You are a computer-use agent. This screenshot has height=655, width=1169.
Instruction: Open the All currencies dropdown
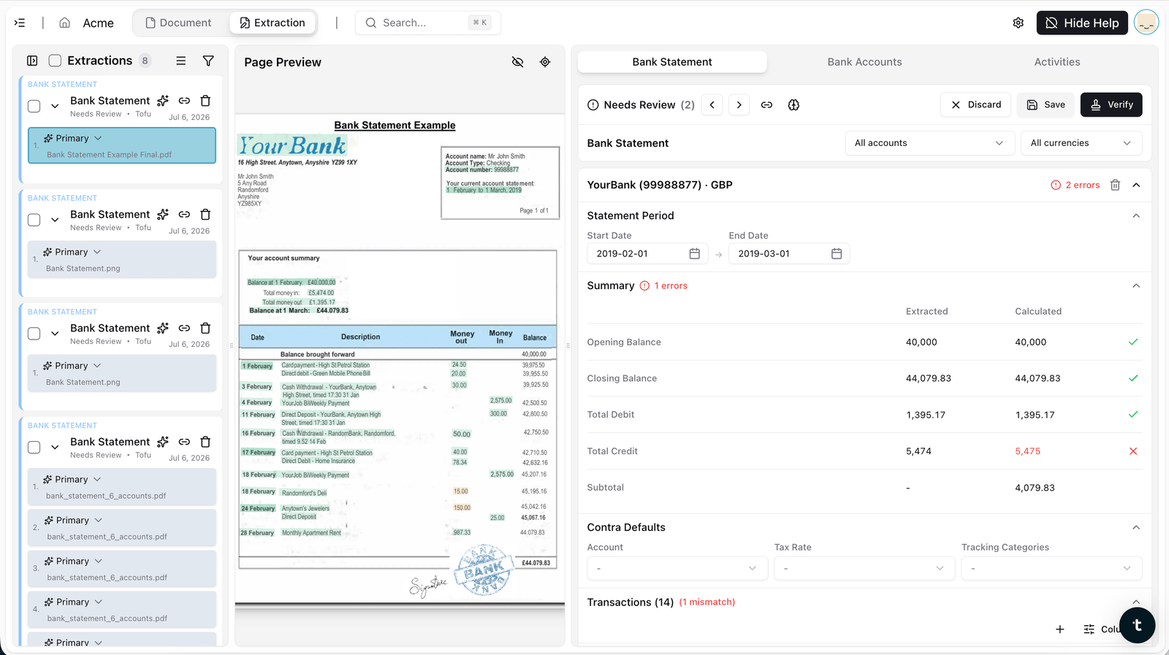[1081, 143]
